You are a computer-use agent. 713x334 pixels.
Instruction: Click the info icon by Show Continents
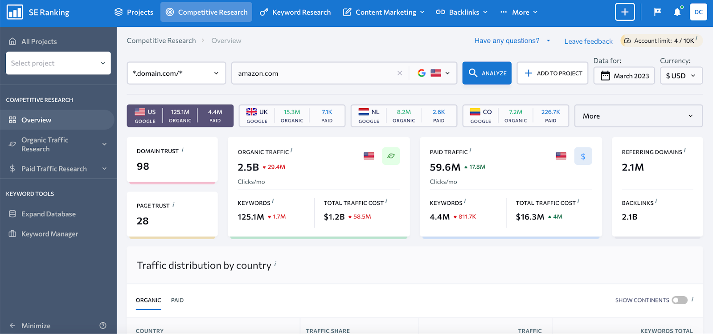(x=692, y=299)
